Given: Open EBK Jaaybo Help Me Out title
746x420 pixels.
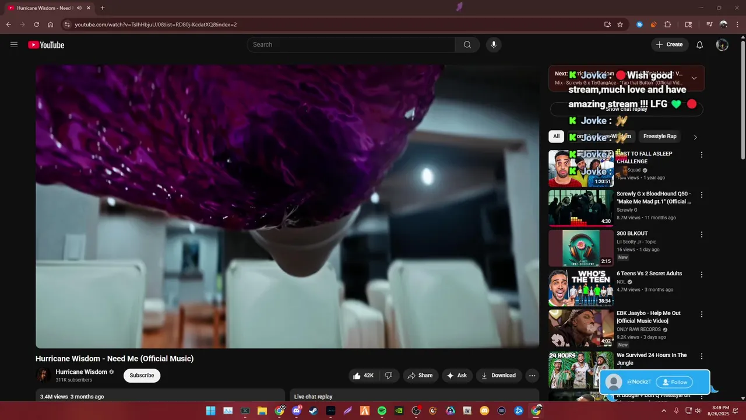Looking at the screenshot, I should coord(648,317).
